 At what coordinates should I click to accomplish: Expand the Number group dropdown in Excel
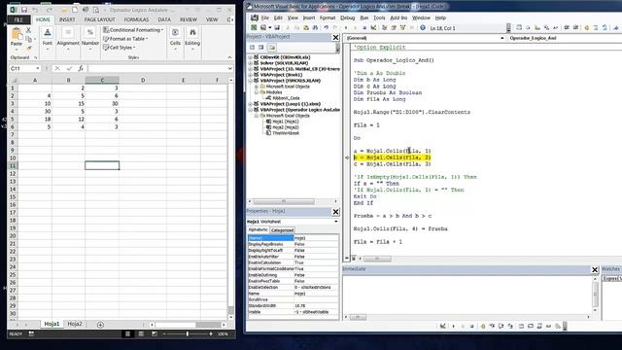(x=90, y=39)
